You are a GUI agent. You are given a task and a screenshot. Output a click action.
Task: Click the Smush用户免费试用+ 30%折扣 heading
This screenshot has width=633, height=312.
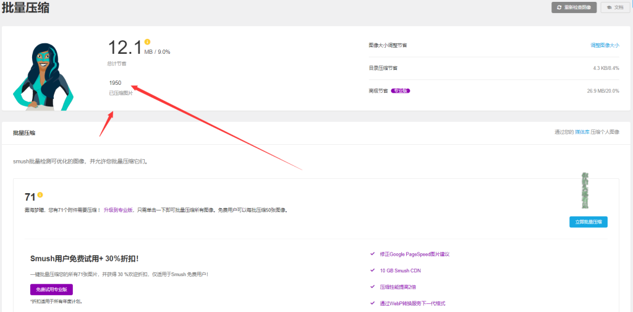(84, 259)
